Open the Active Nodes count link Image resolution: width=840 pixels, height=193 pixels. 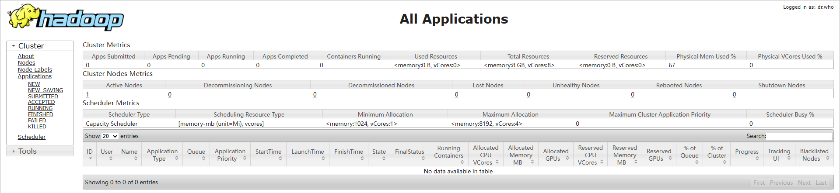point(87,94)
